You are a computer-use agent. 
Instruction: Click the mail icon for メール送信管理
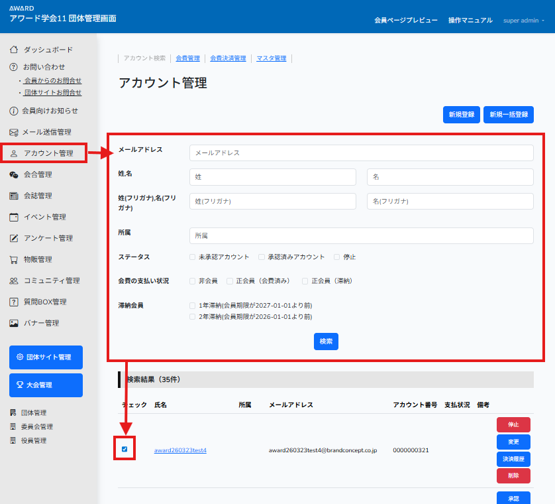coord(14,132)
